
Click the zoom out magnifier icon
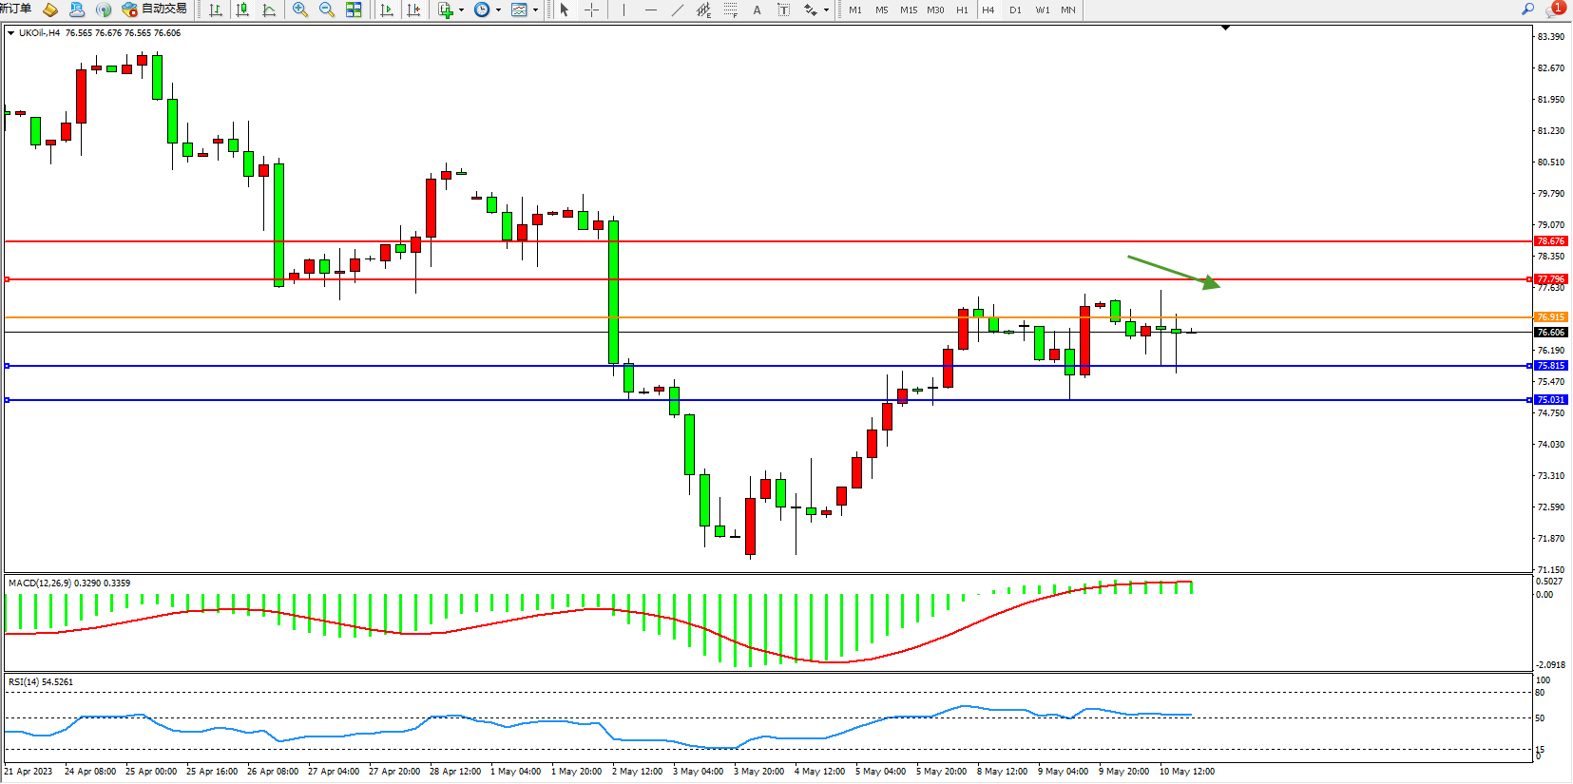pos(327,10)
